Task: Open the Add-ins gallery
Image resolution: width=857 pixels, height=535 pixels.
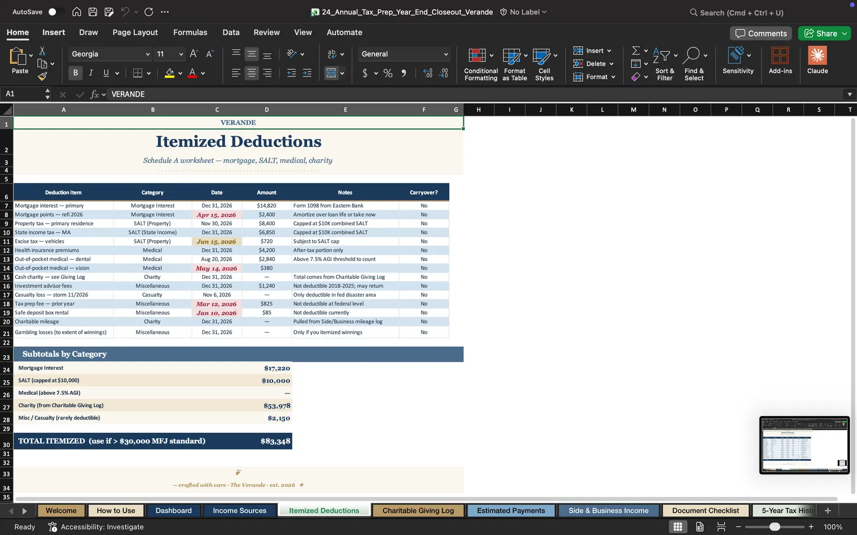Action: click(x=780, y=60)
